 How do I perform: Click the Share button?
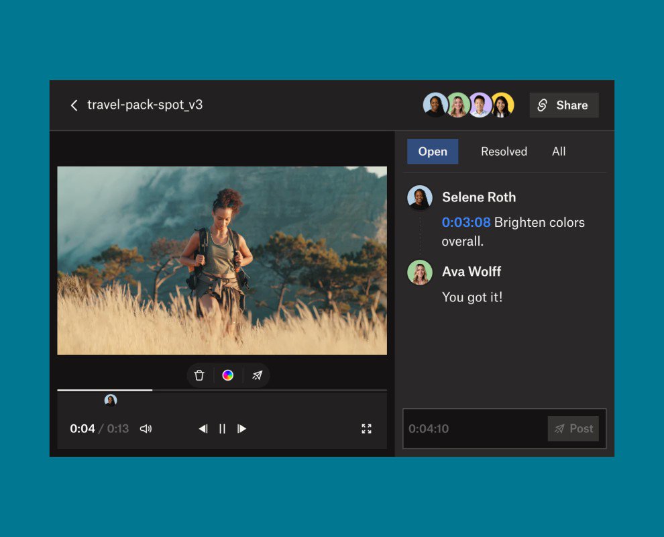[563, 105]
